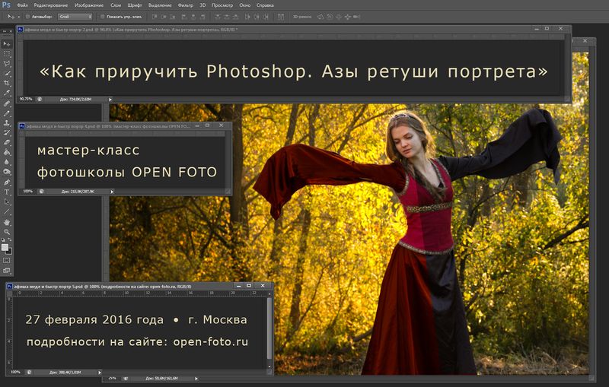Select the Blur tool
The image size is (609, 387).
(x=7, y=162)
